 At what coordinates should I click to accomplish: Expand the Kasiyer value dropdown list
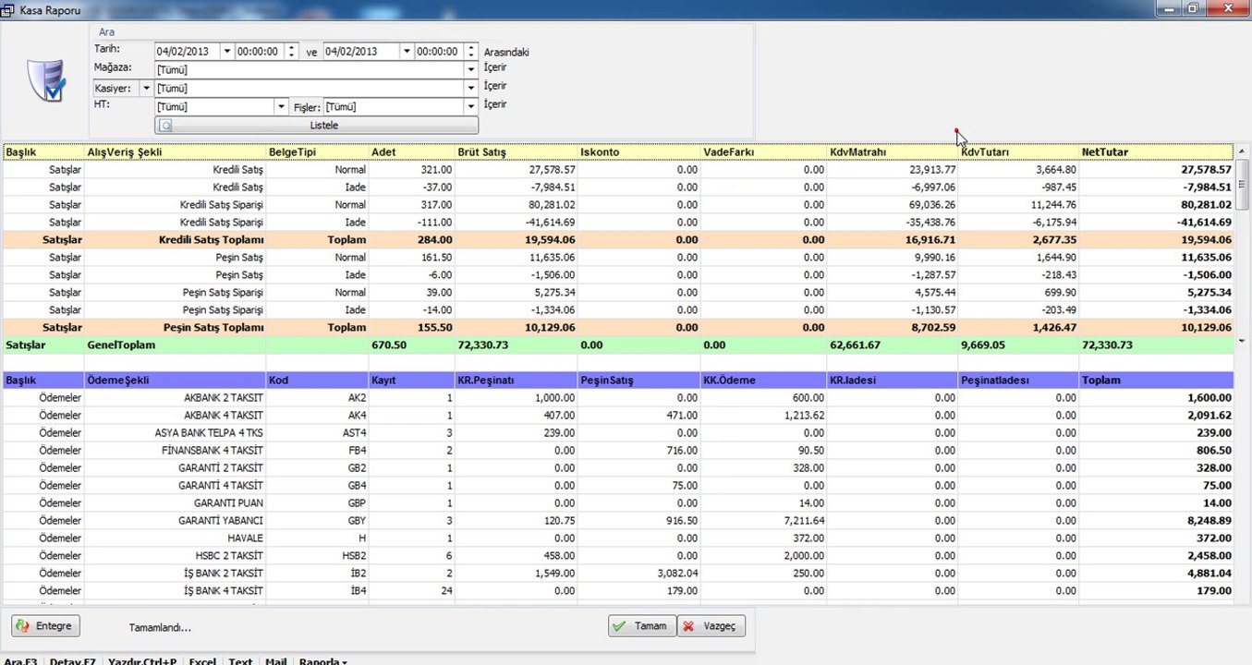click(x=471, y=88)
